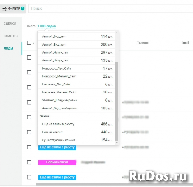The height and width of the screenshot is (187, 193).
Task: Open the Сделки section
Action: click(10, 23)
